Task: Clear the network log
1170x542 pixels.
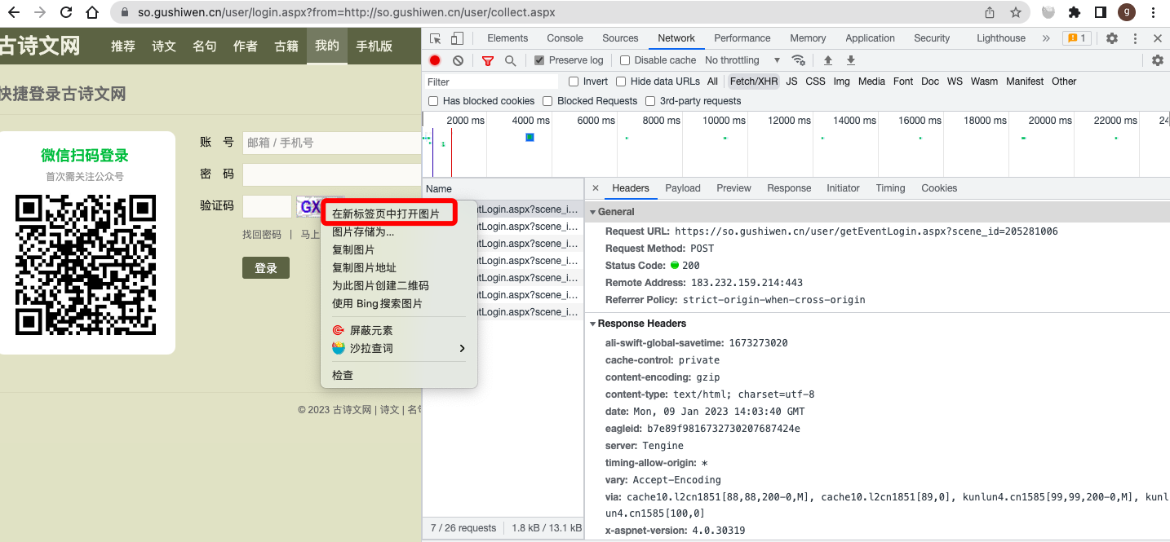Action: (x=459, y=60)
